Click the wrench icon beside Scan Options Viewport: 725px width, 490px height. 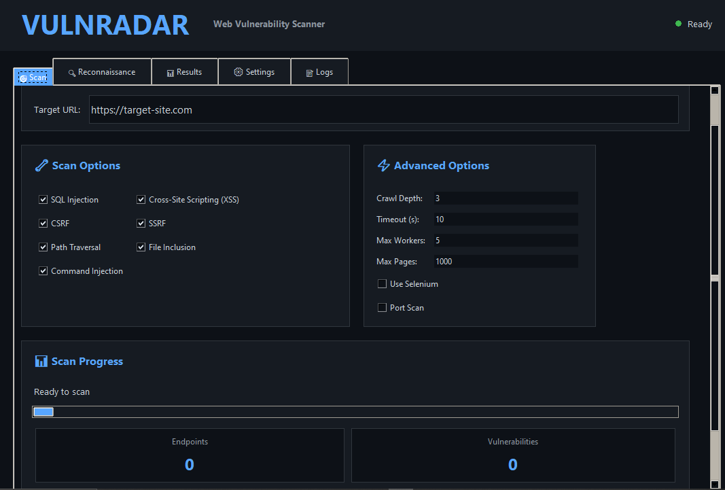pos(41,166)
